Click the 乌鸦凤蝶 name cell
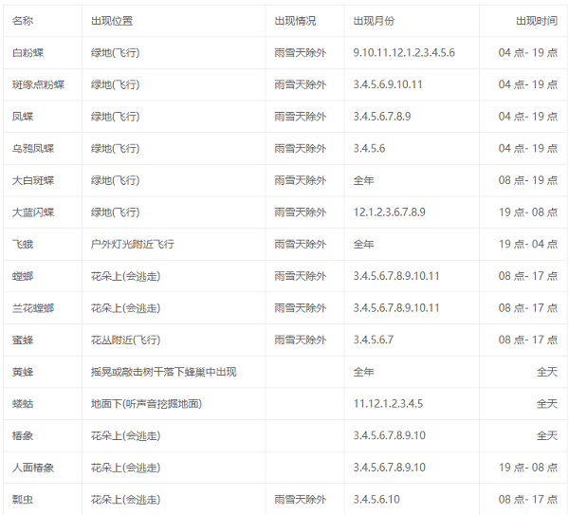The width and height of the screenshot is (569, 515). [32, 149]
